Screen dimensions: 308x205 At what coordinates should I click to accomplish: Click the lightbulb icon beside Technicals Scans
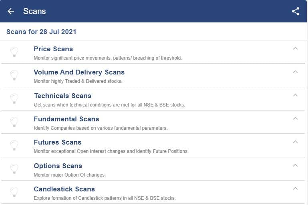14,99
